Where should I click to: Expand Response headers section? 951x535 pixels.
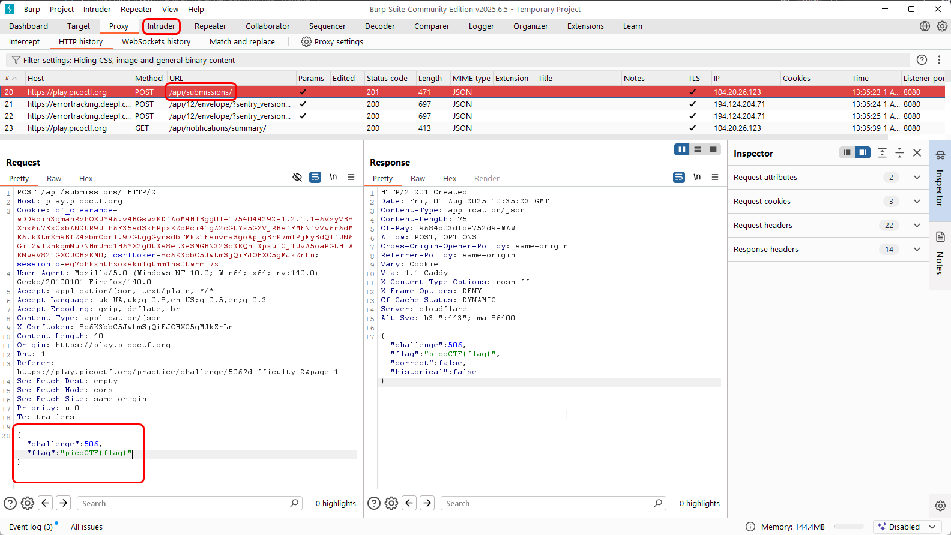tap(917, 250)
